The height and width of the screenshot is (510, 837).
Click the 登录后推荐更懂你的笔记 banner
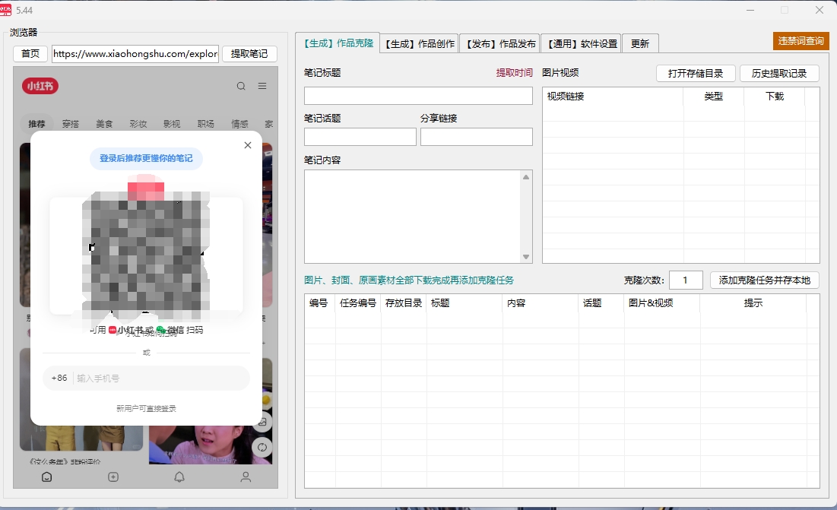(146, 158)
